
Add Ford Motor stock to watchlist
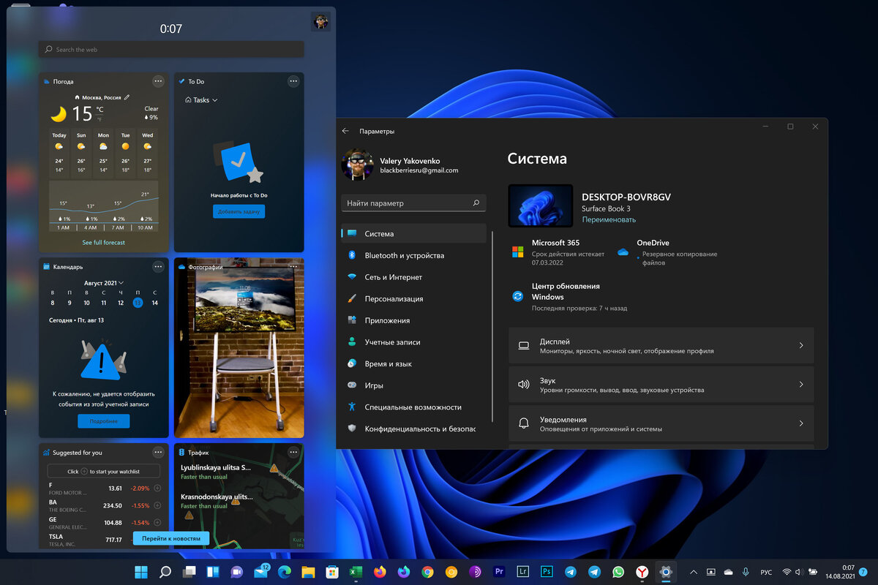[x=157, y=488]
